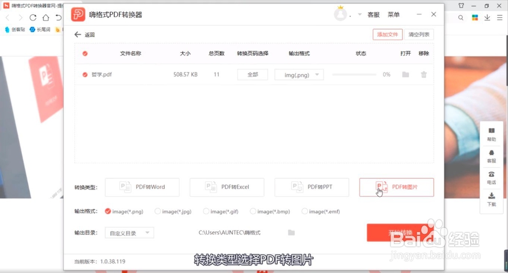Click file size 508.57 KB cell

click(185, 74)
